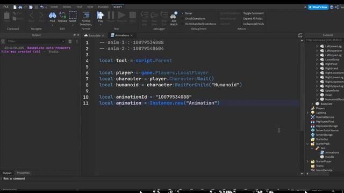Collapse the StarterPack tree node

click(307, 144)
